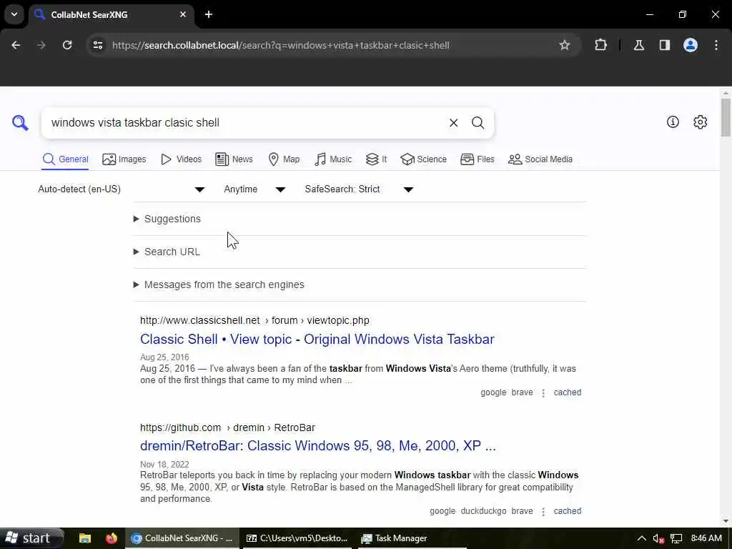
Task: Open File Explorer from taskbar
Action: coord(84,538)
